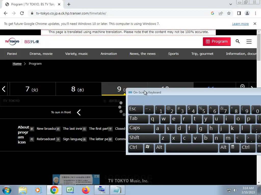This screenshot has width=261, height=195.
Task: Open the Chrome profile avatar
Action: pos(247,13)
